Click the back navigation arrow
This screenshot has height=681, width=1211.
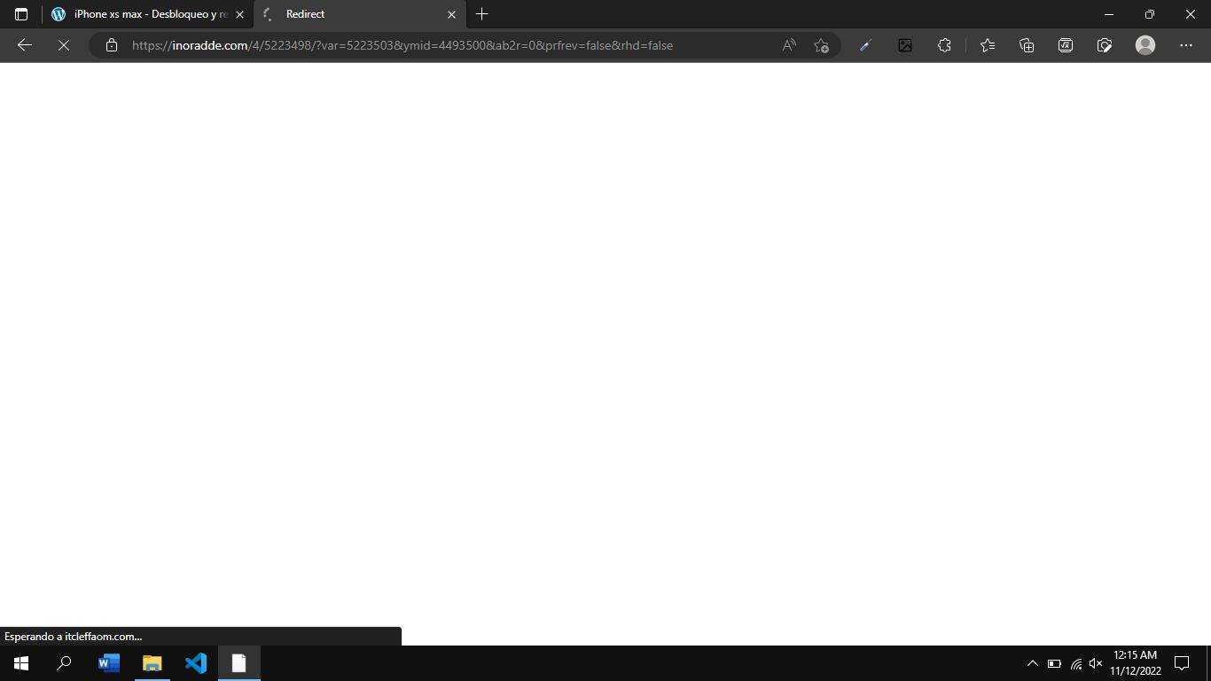(x=25, y=45)
